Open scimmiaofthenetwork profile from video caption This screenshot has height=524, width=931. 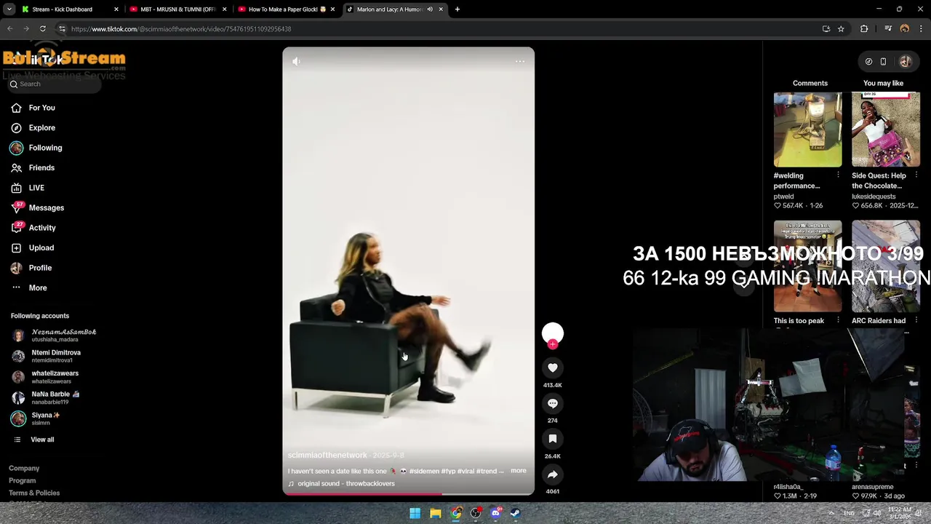327,455
